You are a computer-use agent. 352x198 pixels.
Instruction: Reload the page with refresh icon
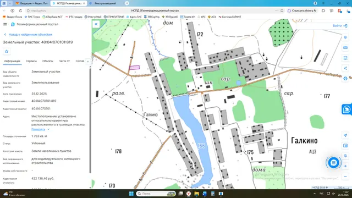tap(20, 10)
